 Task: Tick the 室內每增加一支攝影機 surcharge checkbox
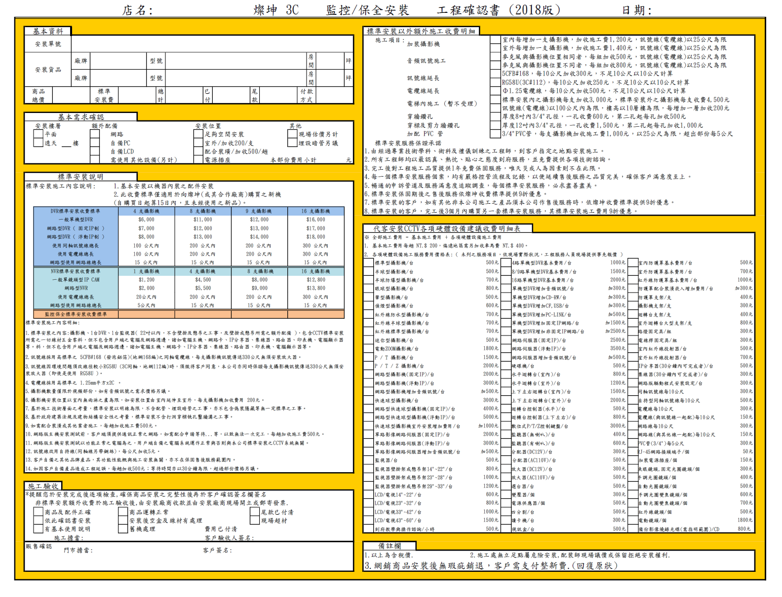pyautogui.click(x=495, y=39)
